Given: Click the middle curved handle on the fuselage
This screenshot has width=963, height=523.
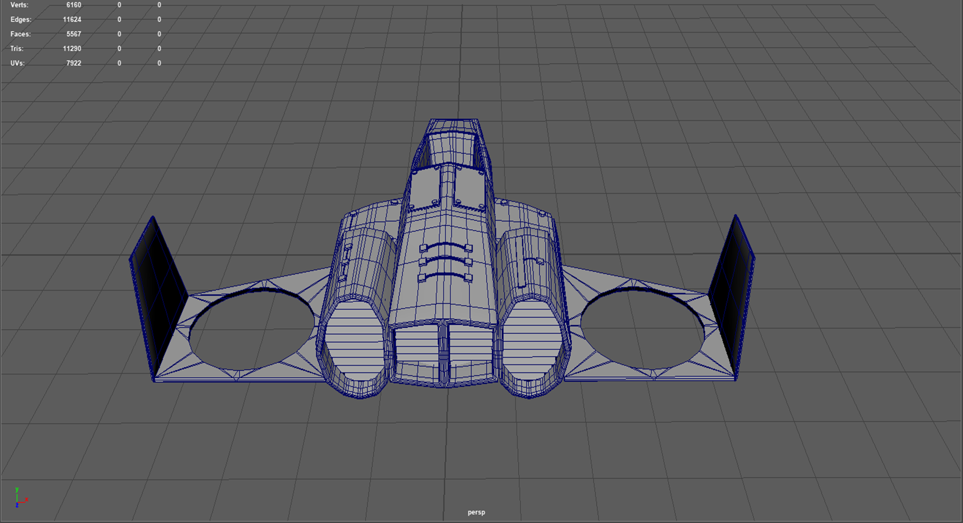Looking at the screenshot, I should (445, 260).
